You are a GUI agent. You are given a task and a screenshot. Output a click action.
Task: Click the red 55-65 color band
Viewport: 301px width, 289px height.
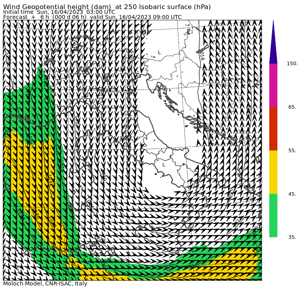tap(273, 128)
